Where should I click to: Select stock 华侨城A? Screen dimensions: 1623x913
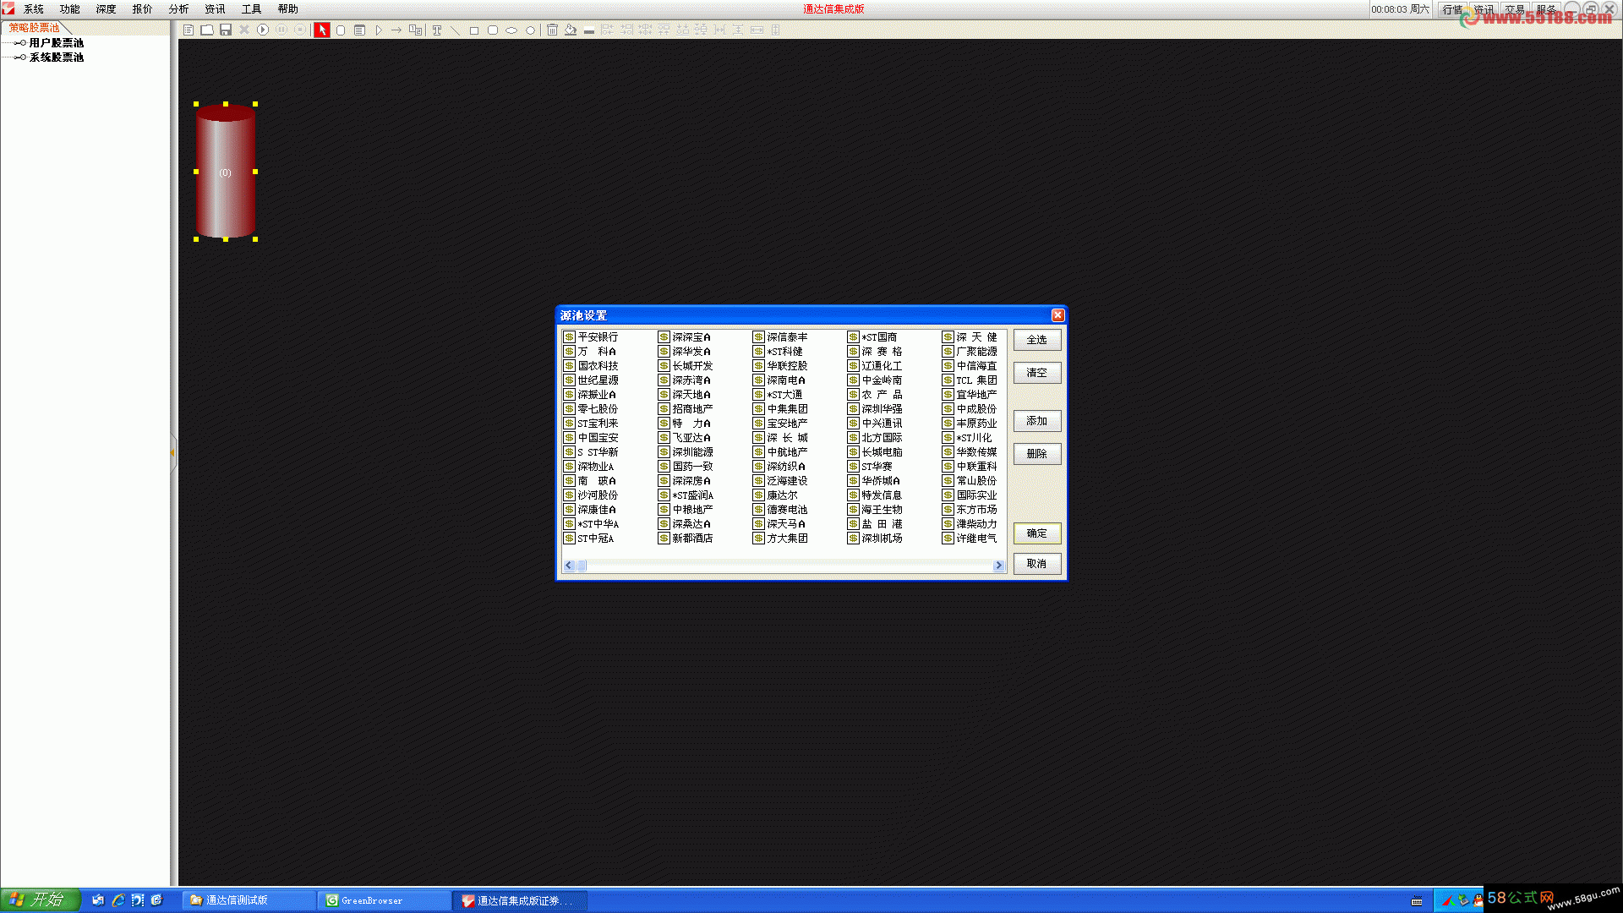pyautogui.click(x=874, y=481)
